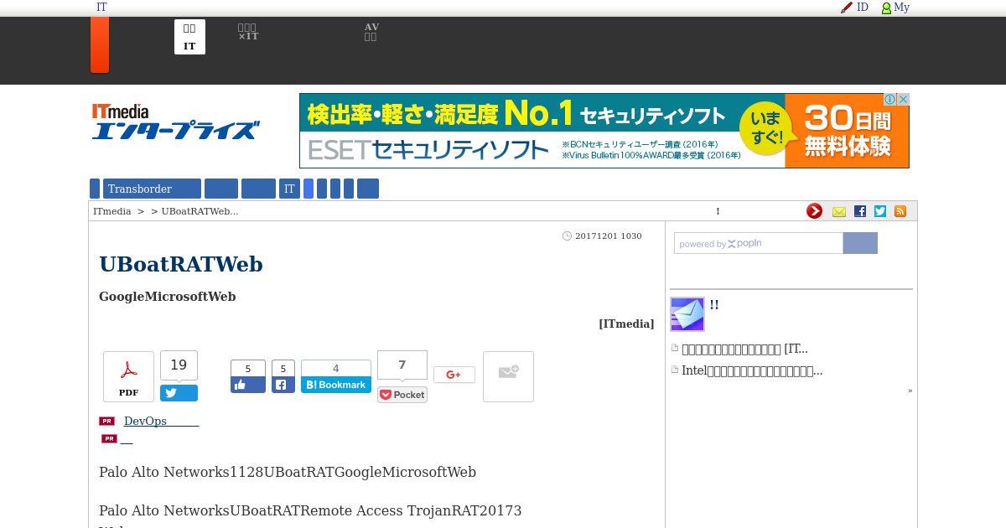Viewport: 1006px width, 528px height.
Task: Open the sidebar headline ending with [IT...
Action: click(744, 349)
